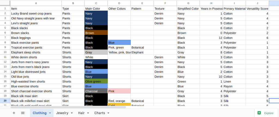
Task: Select cell 'Levi's straight jeans'
Action: [36, 23]
